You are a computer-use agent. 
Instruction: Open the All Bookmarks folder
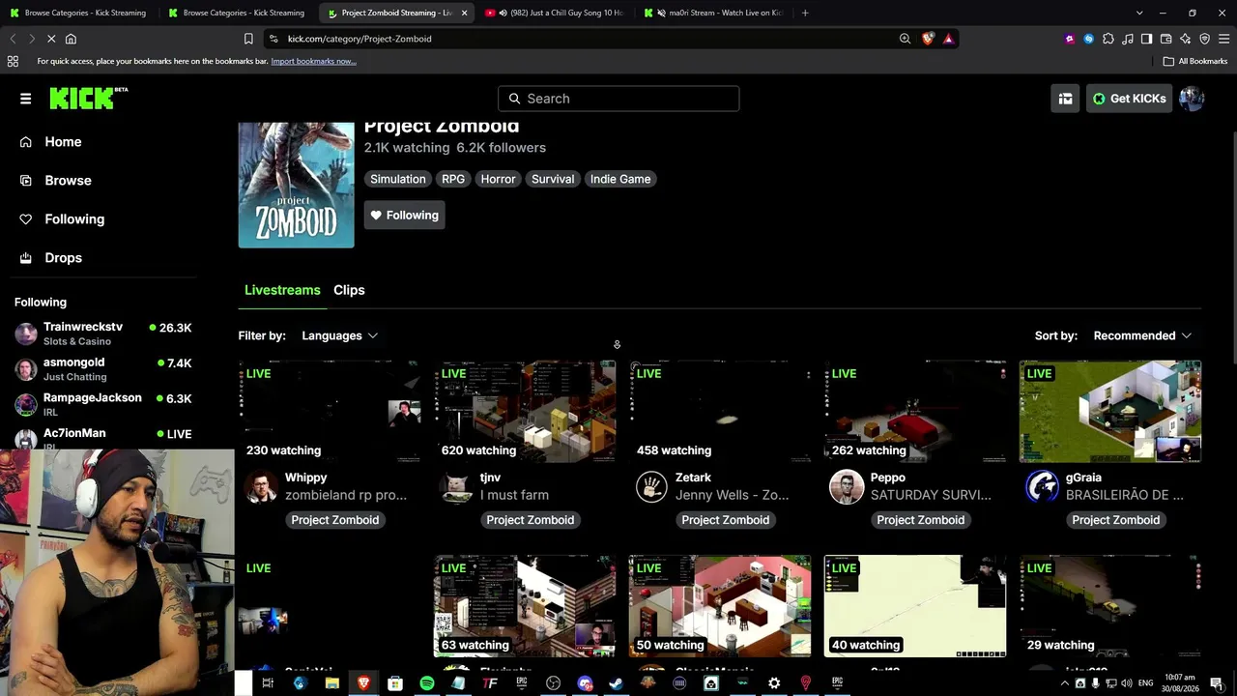(x=1194, y=61)
